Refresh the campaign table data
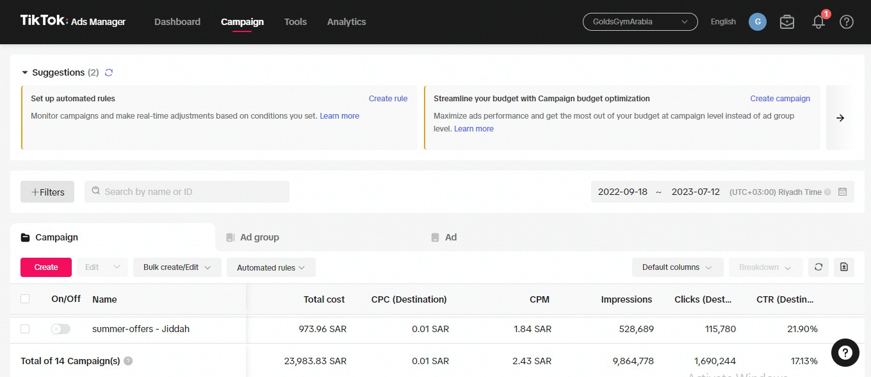 click(x=818, y=267)
